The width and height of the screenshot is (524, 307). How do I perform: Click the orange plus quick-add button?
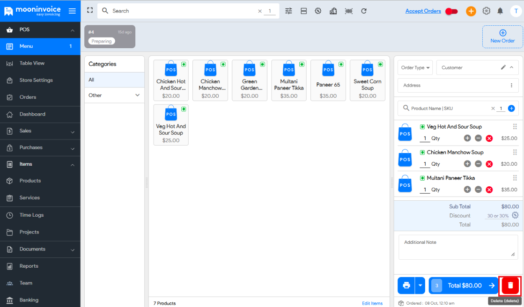(471, 11)
